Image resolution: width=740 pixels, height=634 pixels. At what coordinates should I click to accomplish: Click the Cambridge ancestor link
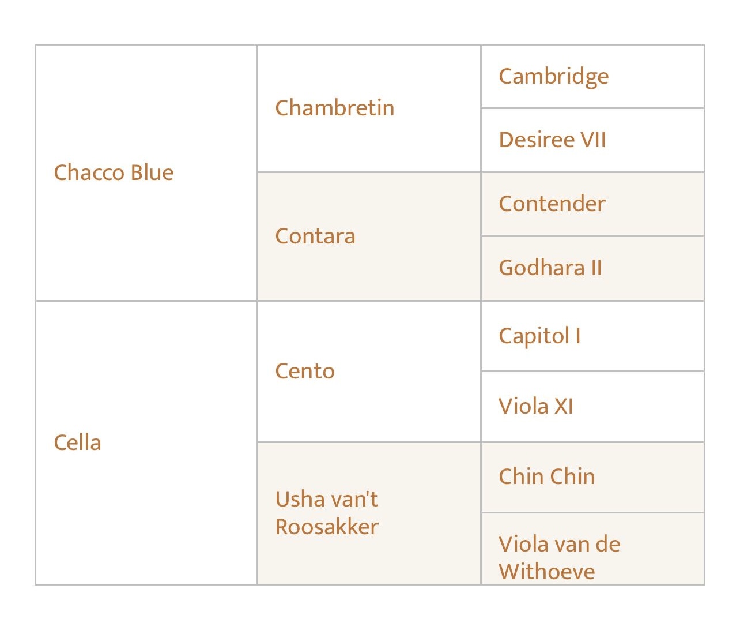[554, 77]
